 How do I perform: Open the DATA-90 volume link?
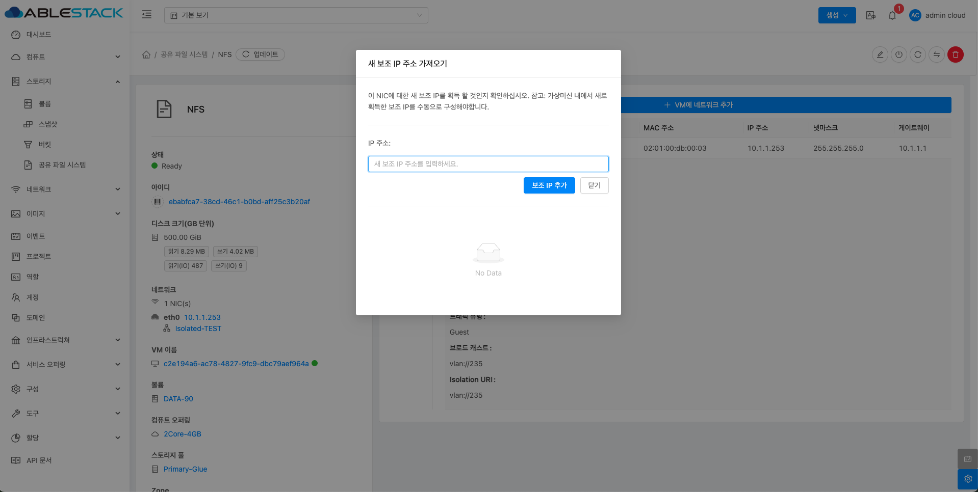[178, 399]
